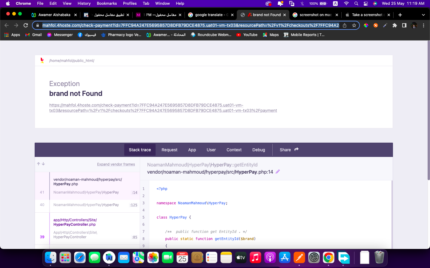The image size is (430, 268).
Task: Open Chrome three-dot menu
Action: tap(423, 25)
